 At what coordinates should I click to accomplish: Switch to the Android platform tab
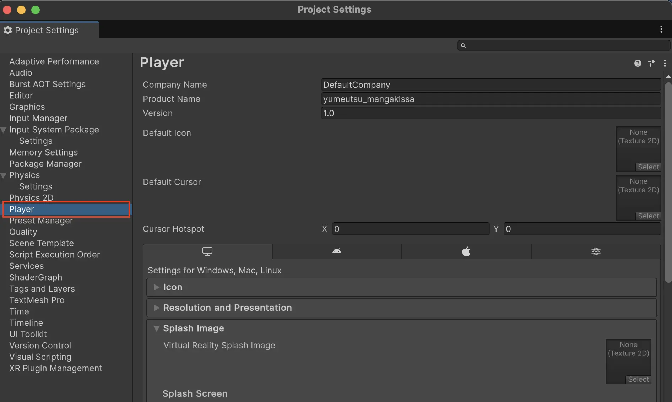337,251
